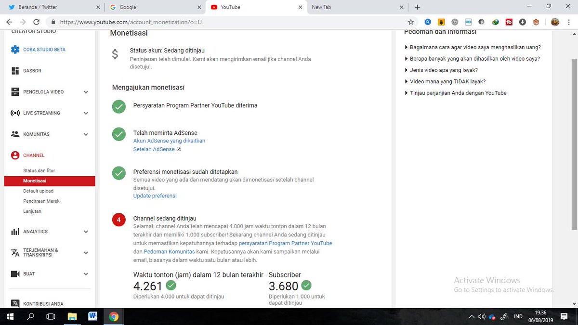Click the Terjemahan & Transkripsi translate icon
Image resolution: width=578 pixels, height=325 pixels.
(x=15, y=253)
